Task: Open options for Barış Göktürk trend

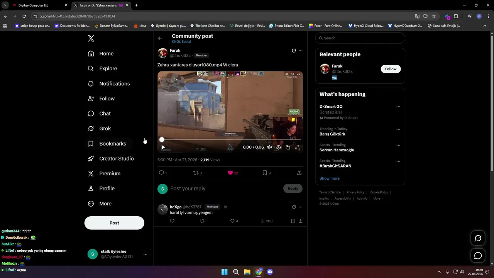Action: tap(398, 130)
